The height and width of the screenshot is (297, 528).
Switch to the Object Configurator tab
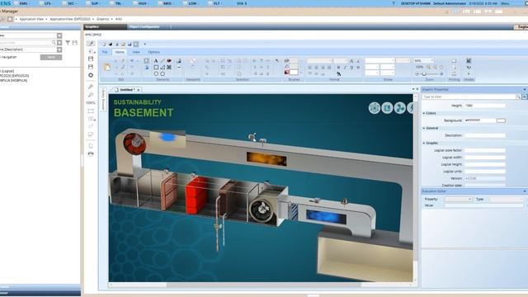144,26
